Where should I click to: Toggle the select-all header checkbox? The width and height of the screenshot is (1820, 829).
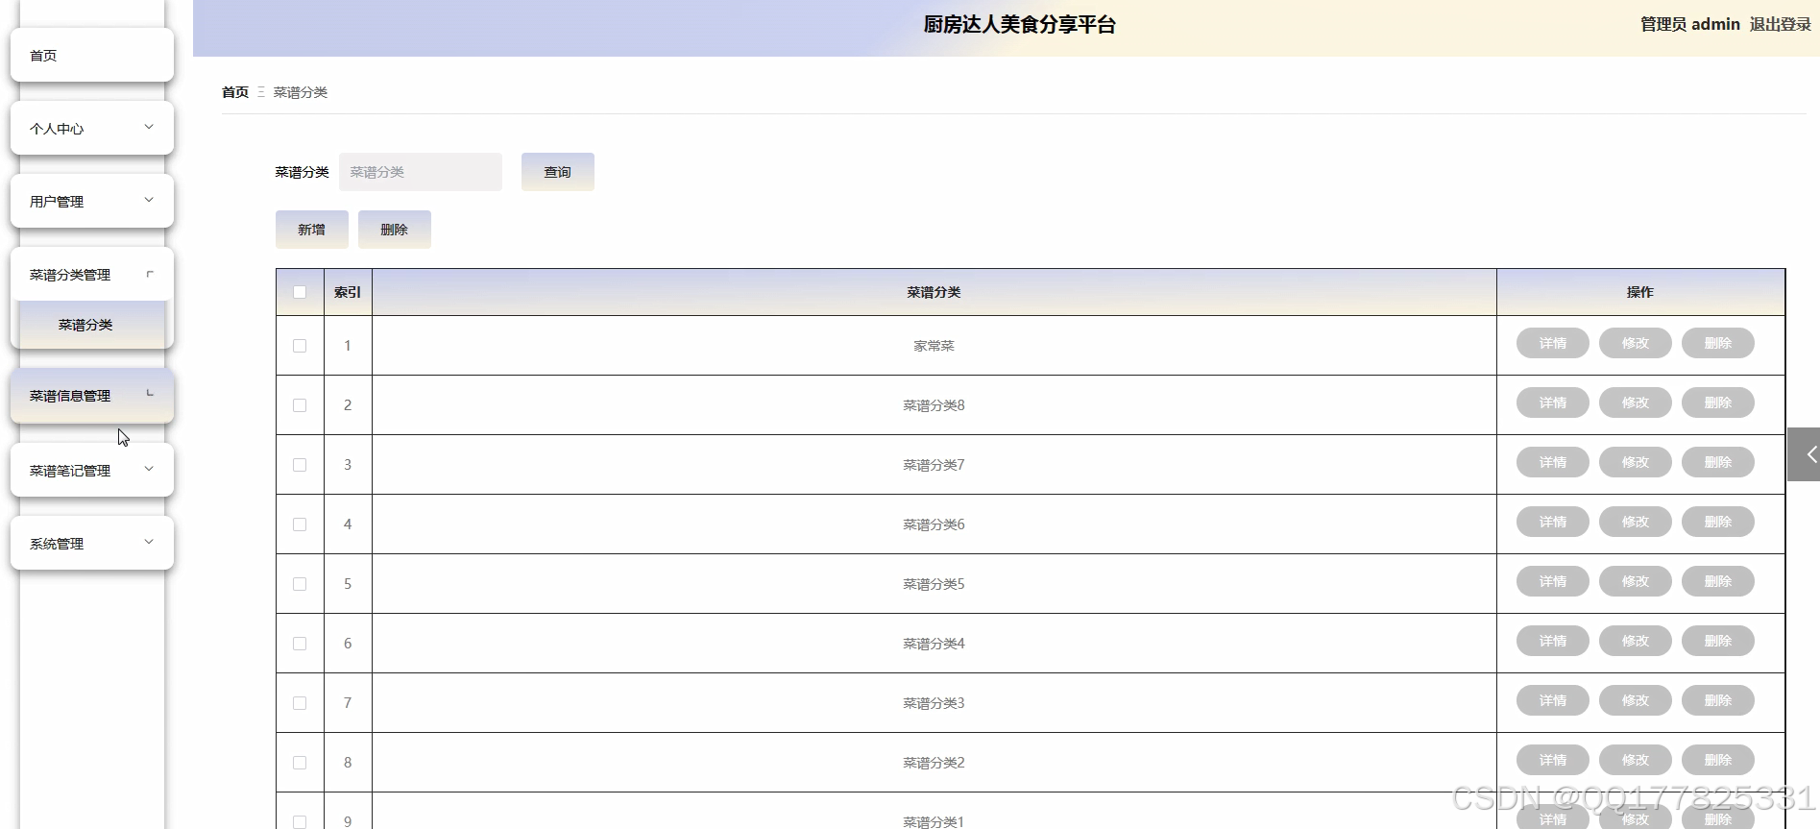(300, 292)
